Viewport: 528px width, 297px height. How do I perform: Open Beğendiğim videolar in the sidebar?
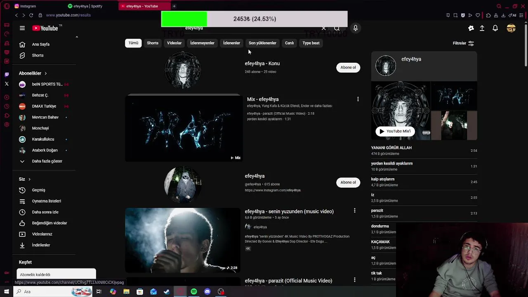[x=43, y=223]
